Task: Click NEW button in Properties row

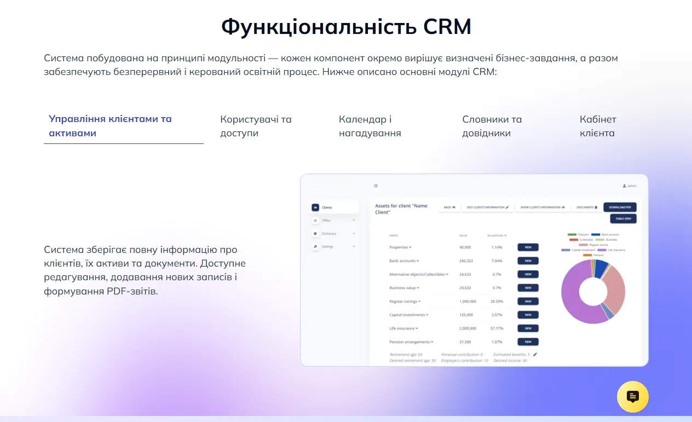Action: [528, 247]
